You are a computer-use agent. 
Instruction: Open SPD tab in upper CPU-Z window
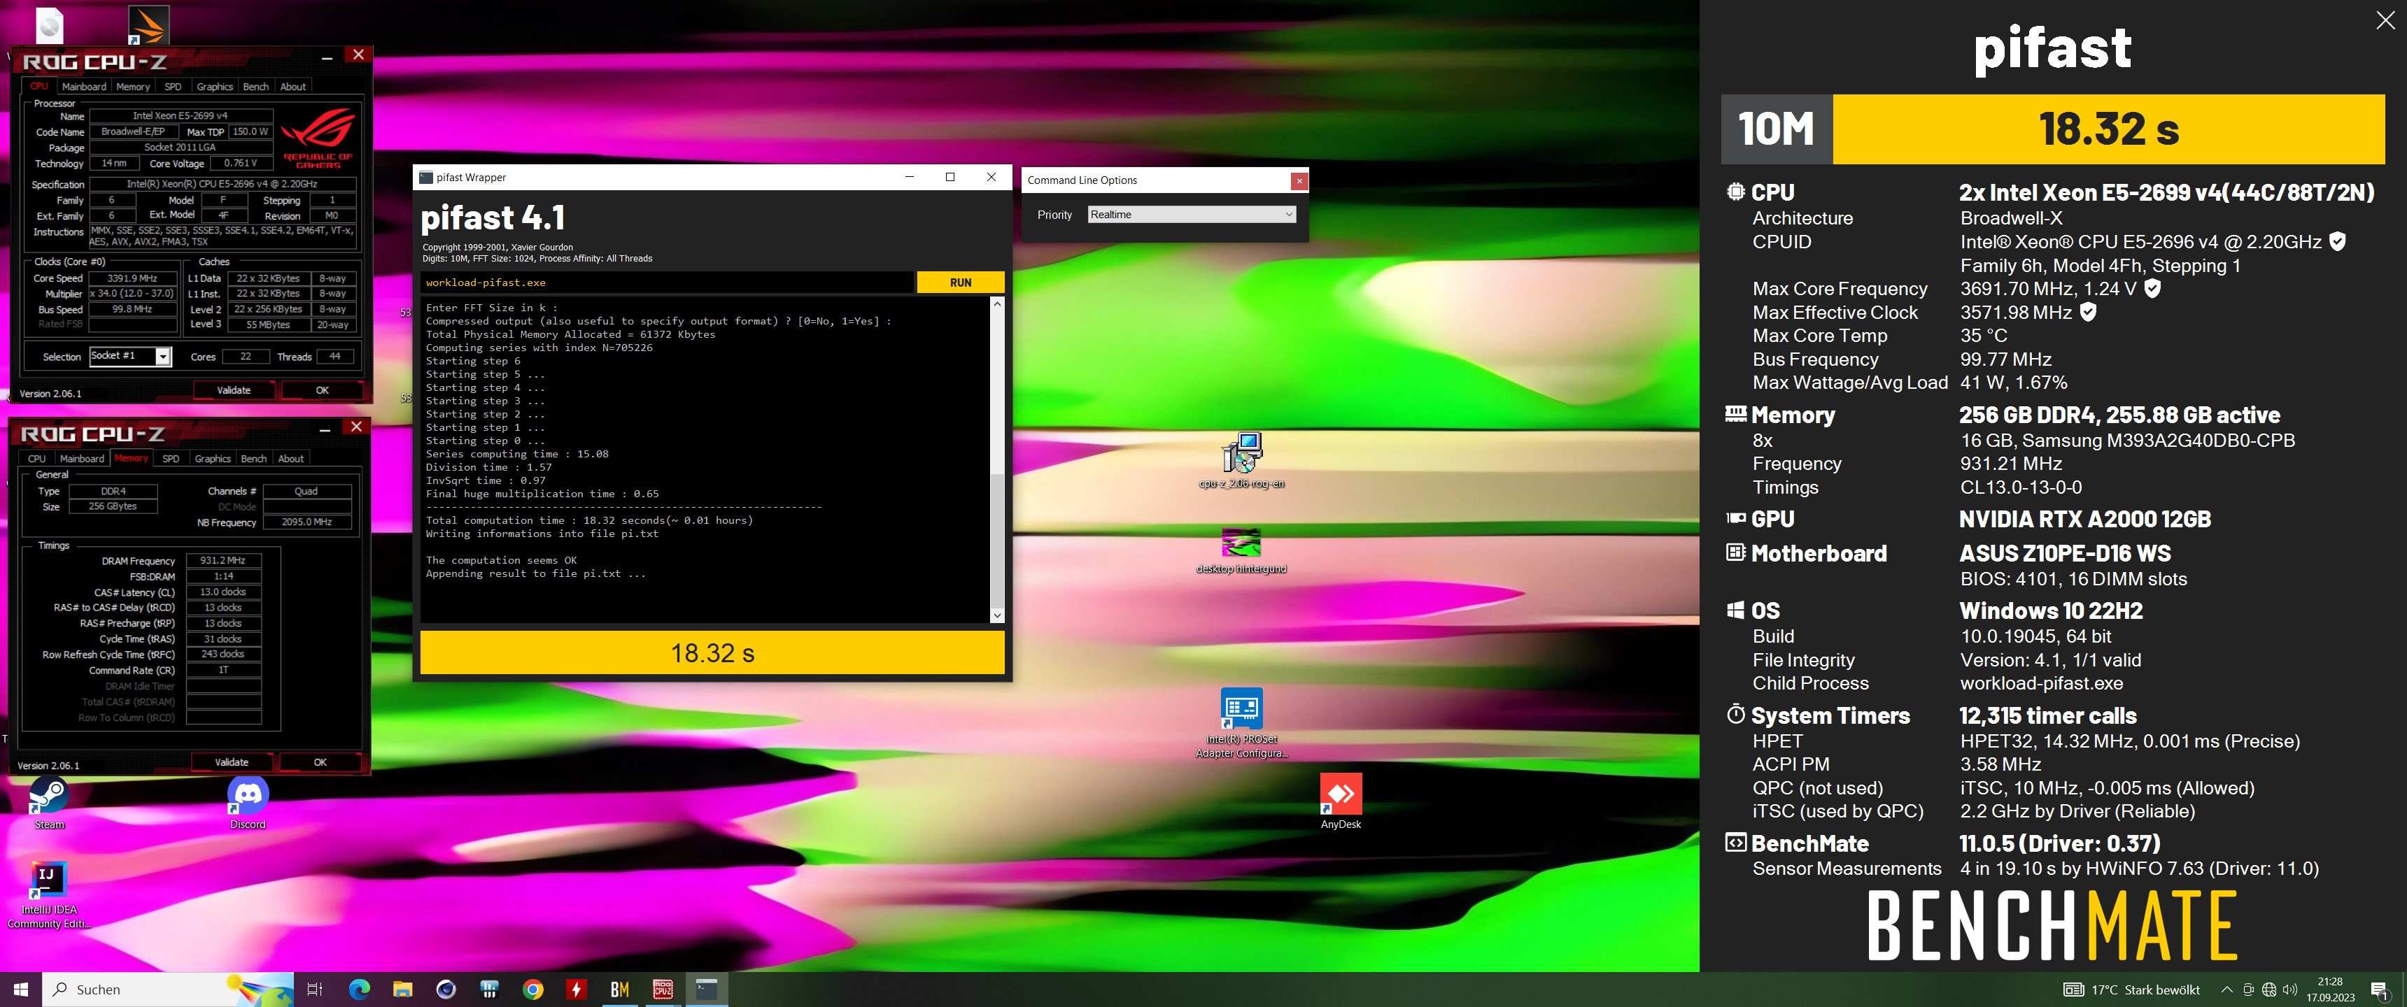pyautogui.click(x=173, y=86)
